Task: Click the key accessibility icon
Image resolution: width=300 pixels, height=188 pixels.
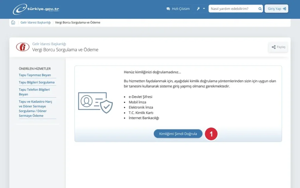Action: click(x=198, y=9)
